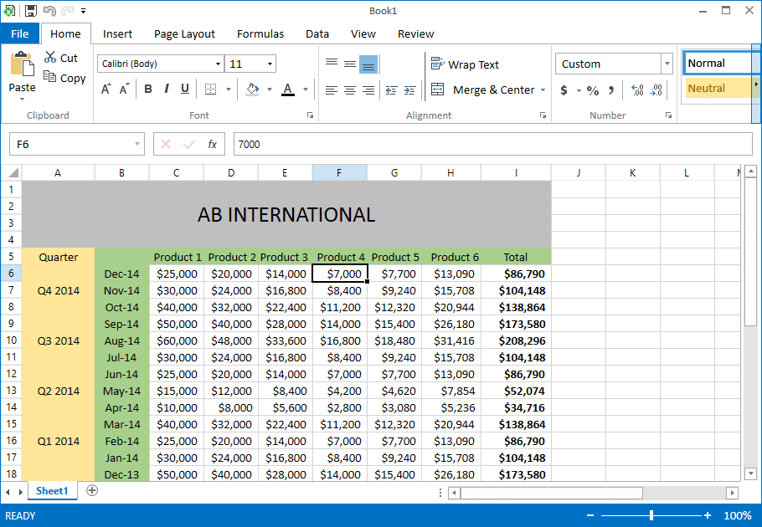762x527 pixels.
Task: Toggle Wrap Text on the selected cell
Action: coord(466,64)
